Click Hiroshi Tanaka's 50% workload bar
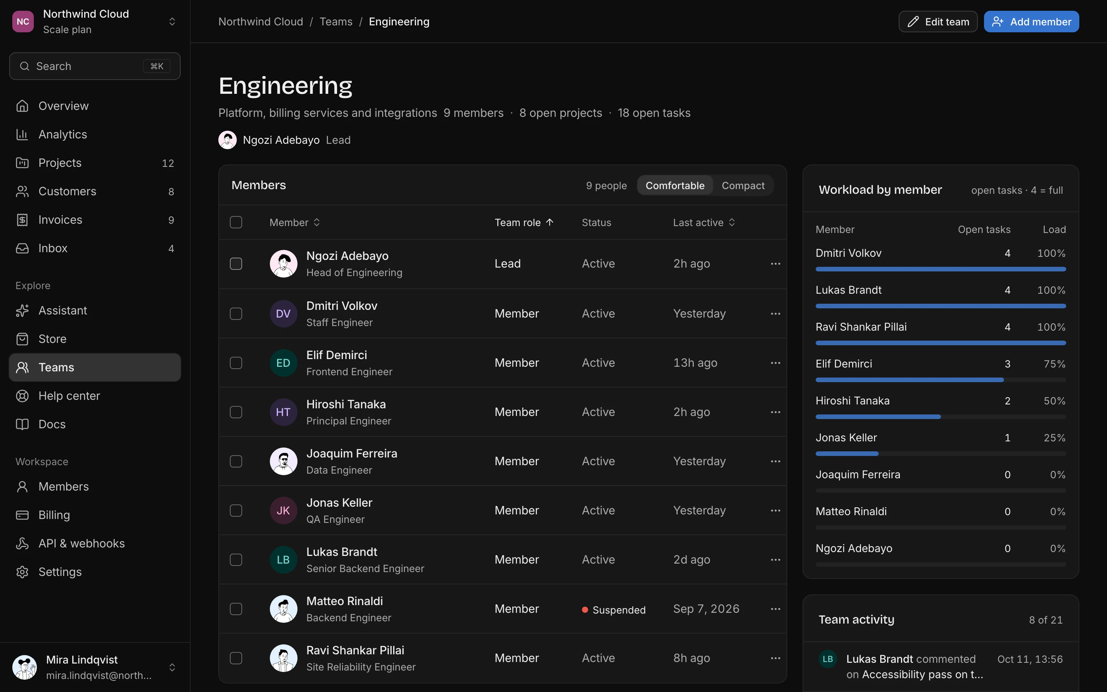This screenshot has height=692, width=1107. click(941, 417)
